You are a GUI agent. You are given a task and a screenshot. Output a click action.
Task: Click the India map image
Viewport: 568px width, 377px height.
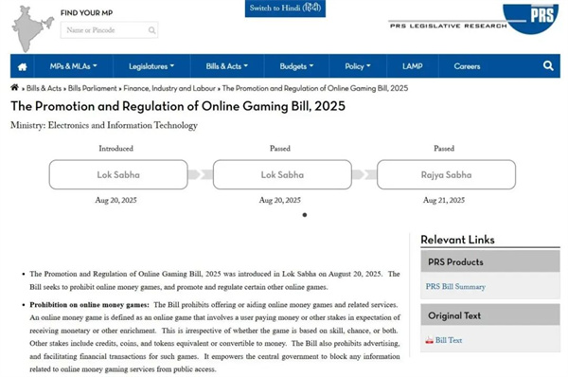pos(31,28)
